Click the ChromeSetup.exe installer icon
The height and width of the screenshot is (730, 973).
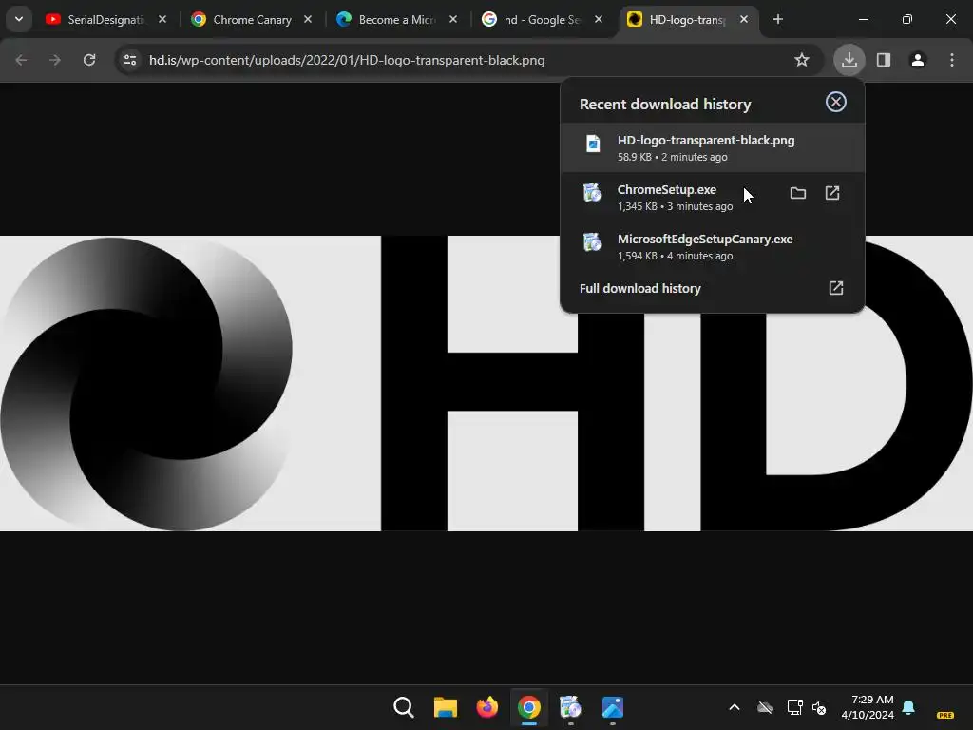[593, 193]
